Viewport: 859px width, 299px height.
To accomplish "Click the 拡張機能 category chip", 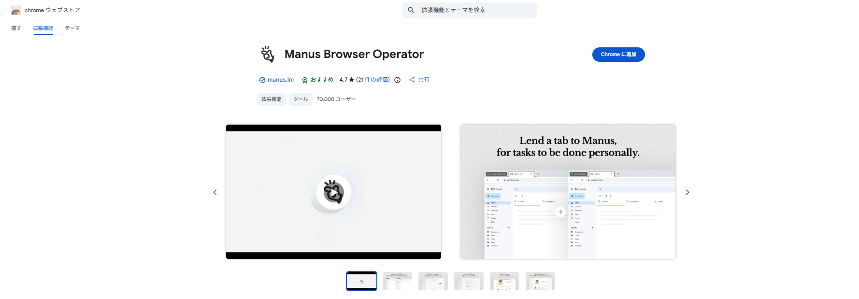I will [271, 99].
